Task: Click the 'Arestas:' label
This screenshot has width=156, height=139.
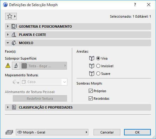Action: pos(83,51)
